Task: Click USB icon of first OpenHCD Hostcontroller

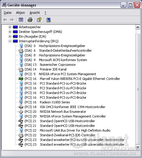Action: (21, 121)
